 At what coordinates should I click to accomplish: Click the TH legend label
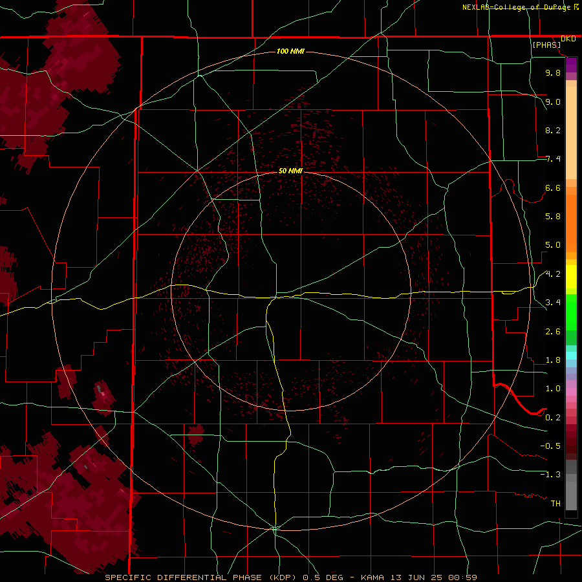555,503
